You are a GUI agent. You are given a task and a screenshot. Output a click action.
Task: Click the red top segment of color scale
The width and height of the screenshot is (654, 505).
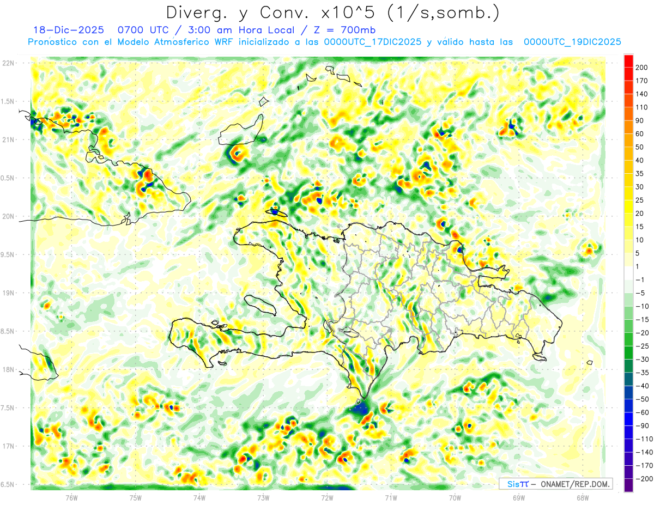(628, 61)
